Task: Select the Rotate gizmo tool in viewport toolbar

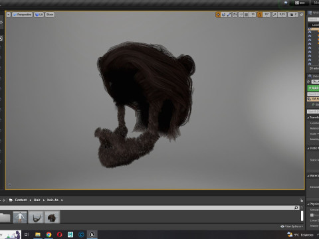Action: (223, 15)
